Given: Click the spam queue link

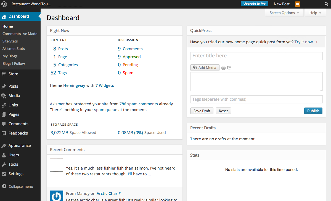Looking at the screenshot, I should click(105, 110).
